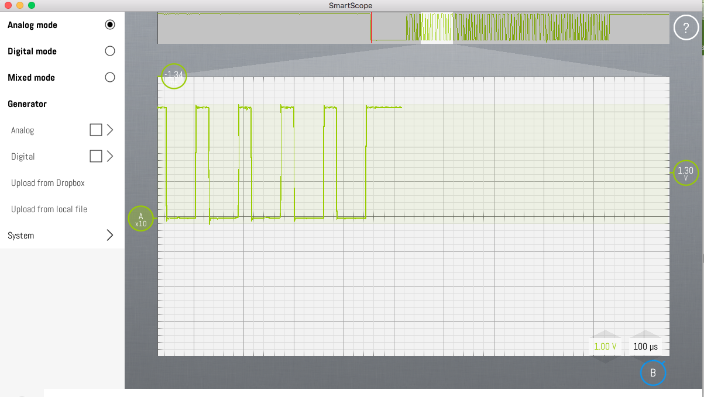Select channel A x10 indicator
The height and width of the screenshot is (397, 704).
(x=141, y=219)
